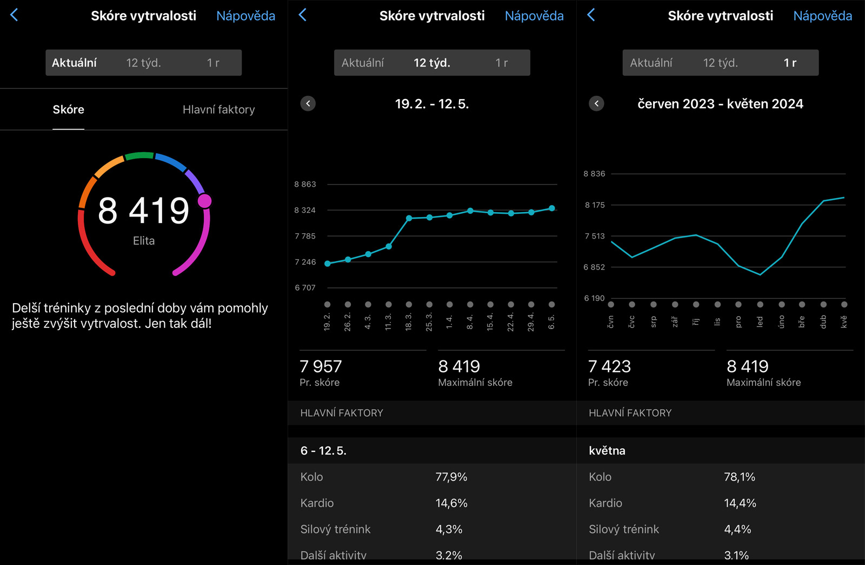Viewport: 865px width, 565px height.
Task: Open the Hlavní faktory tab
Action: (218, 109)
